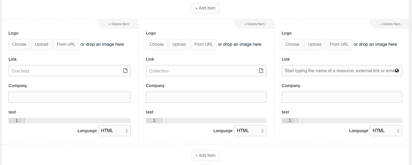Open the second item's Language HTML dropdown
Viewport: 412px width, 165px height.
[250, 130]
